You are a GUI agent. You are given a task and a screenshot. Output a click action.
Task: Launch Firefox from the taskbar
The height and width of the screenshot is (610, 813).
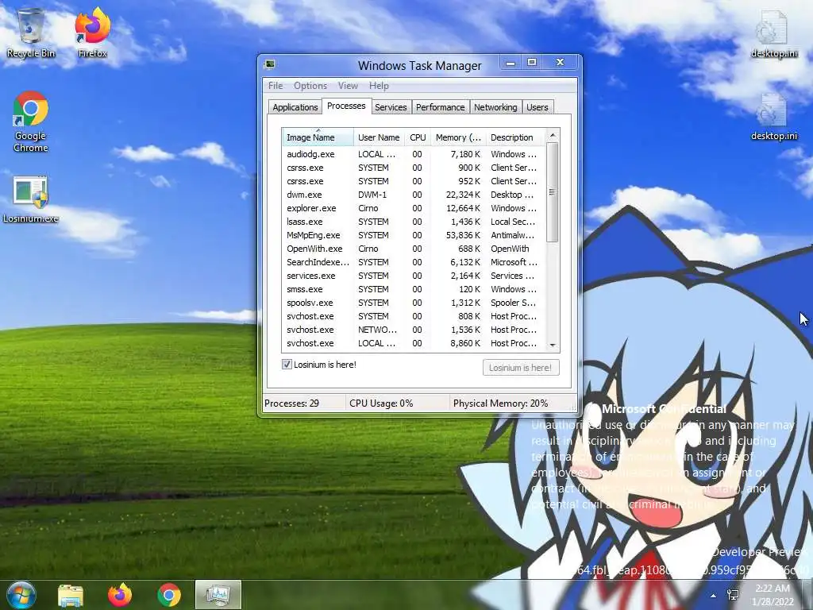coord(120,596)
